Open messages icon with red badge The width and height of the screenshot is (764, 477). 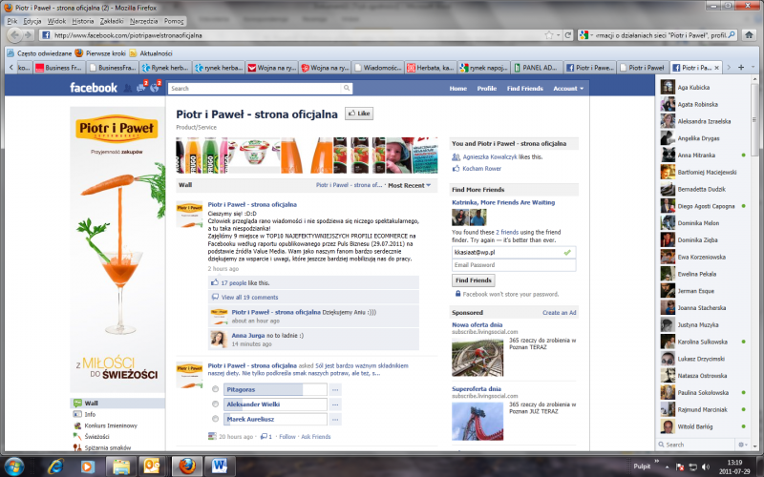point(141,88)
